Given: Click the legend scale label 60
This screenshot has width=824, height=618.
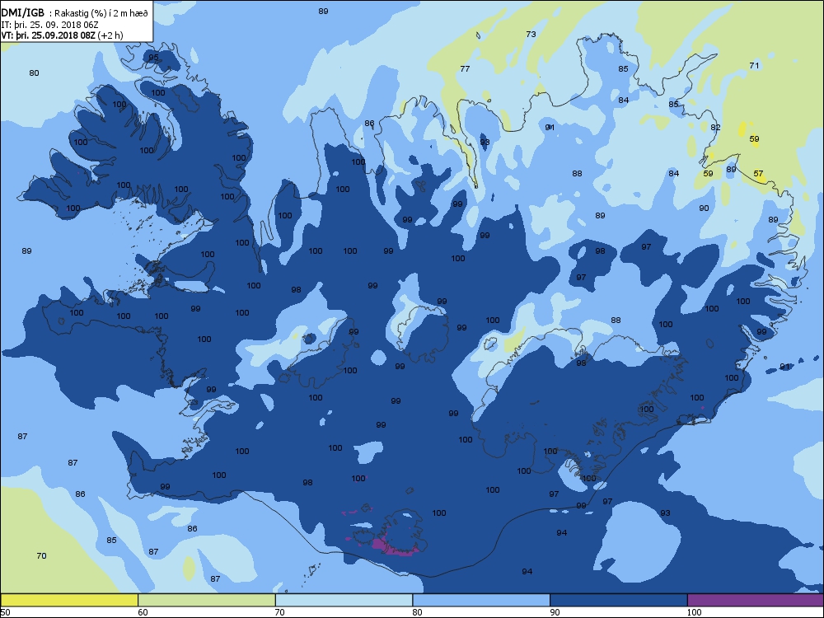Looking at the screenshot, I should click(x=143, y=612).
